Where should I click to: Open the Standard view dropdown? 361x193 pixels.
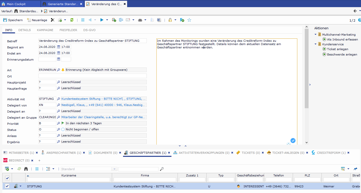coord(115,169)
